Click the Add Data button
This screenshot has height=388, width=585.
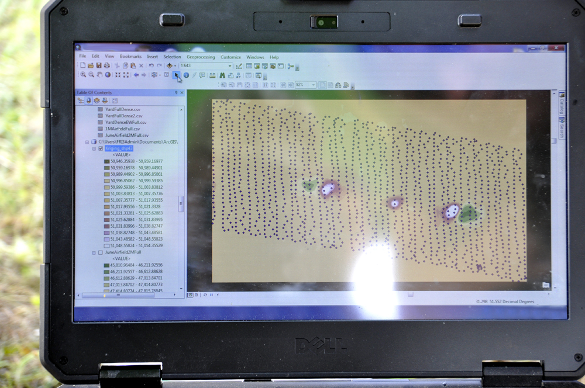170,65
